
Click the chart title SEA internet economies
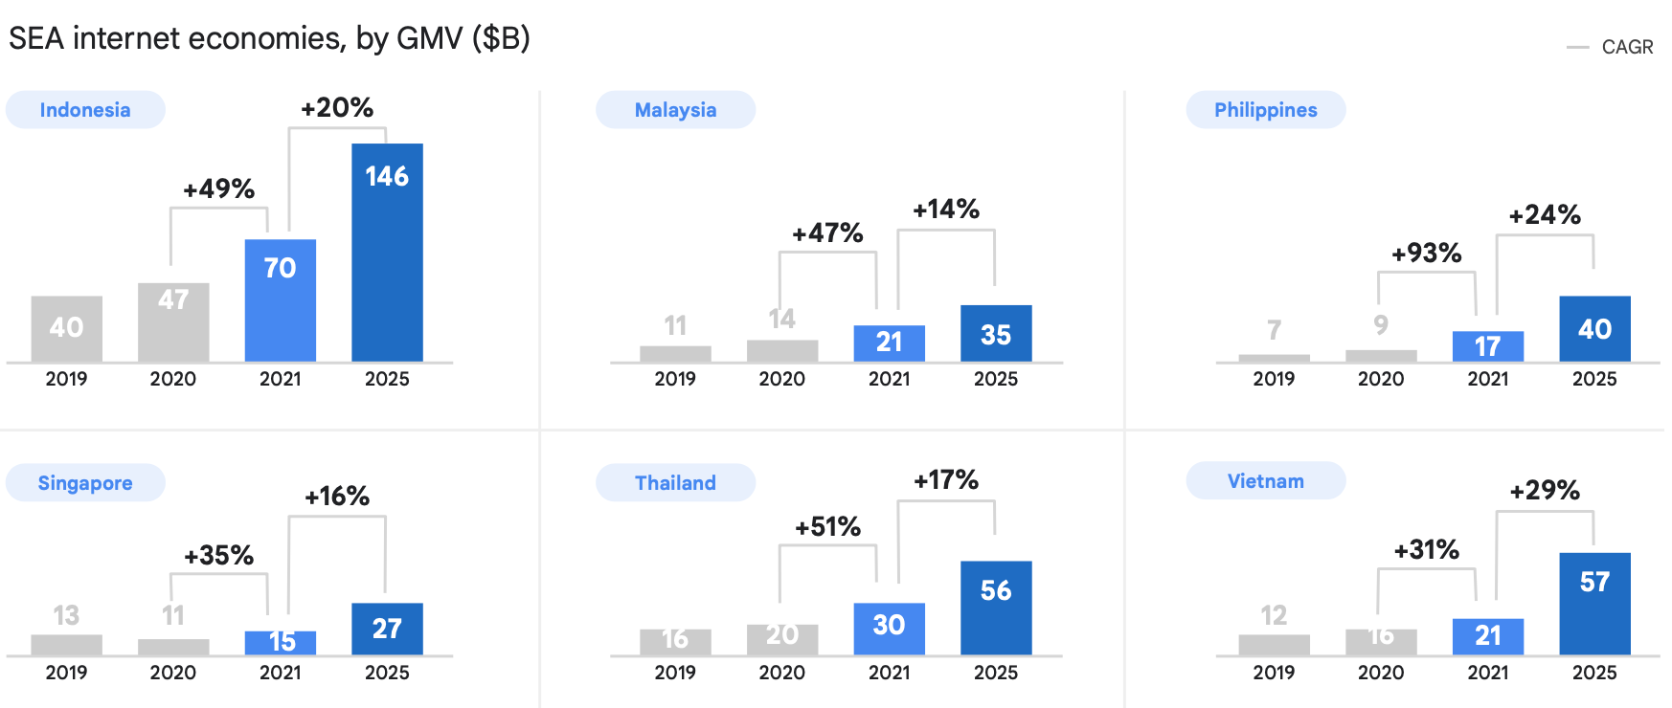pos(269,38)
